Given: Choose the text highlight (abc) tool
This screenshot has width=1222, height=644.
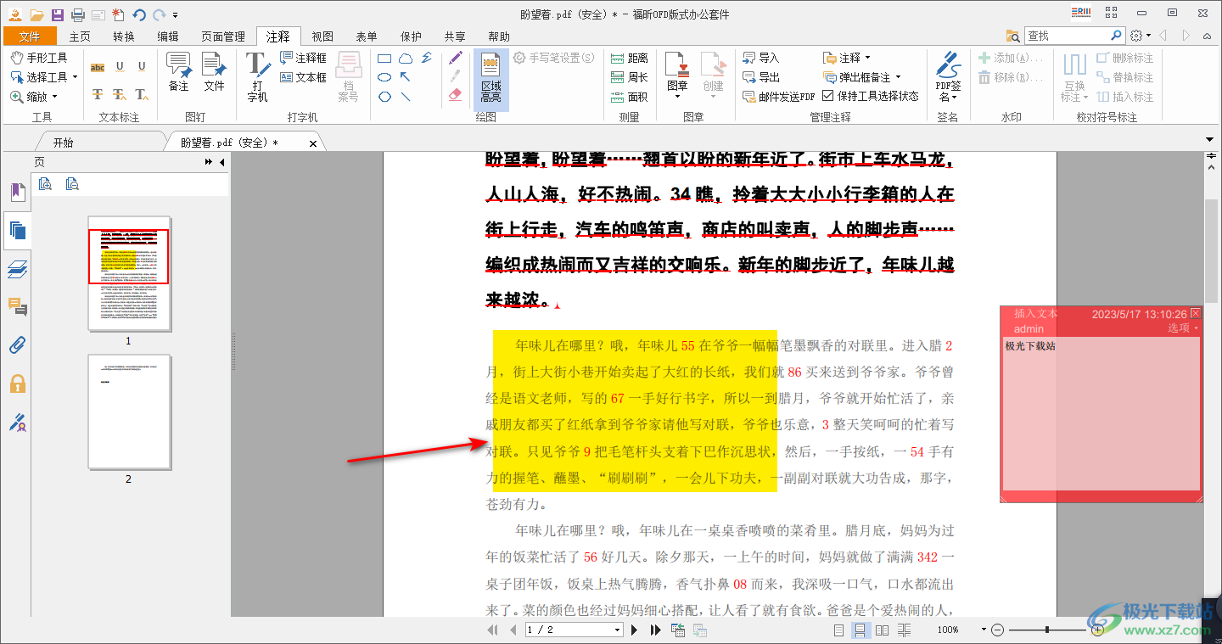Looking at the screenshot, I should [98, 67].
